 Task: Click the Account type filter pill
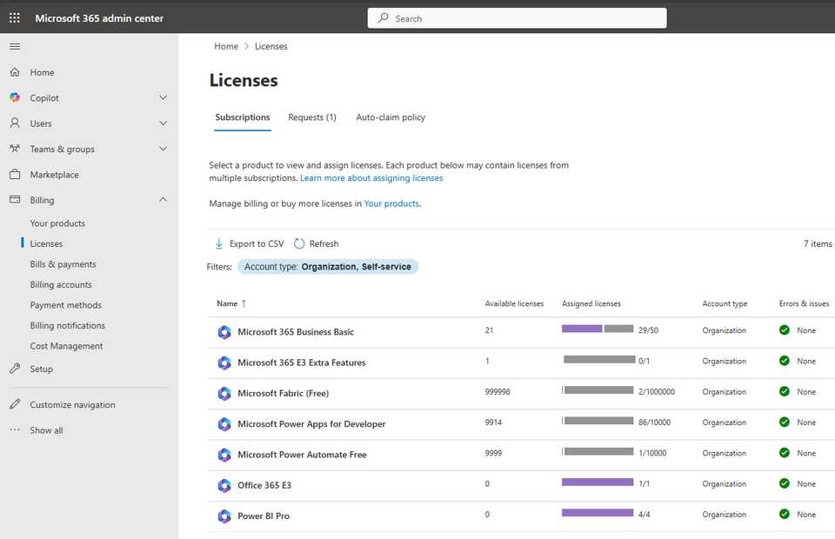(328, 267)
